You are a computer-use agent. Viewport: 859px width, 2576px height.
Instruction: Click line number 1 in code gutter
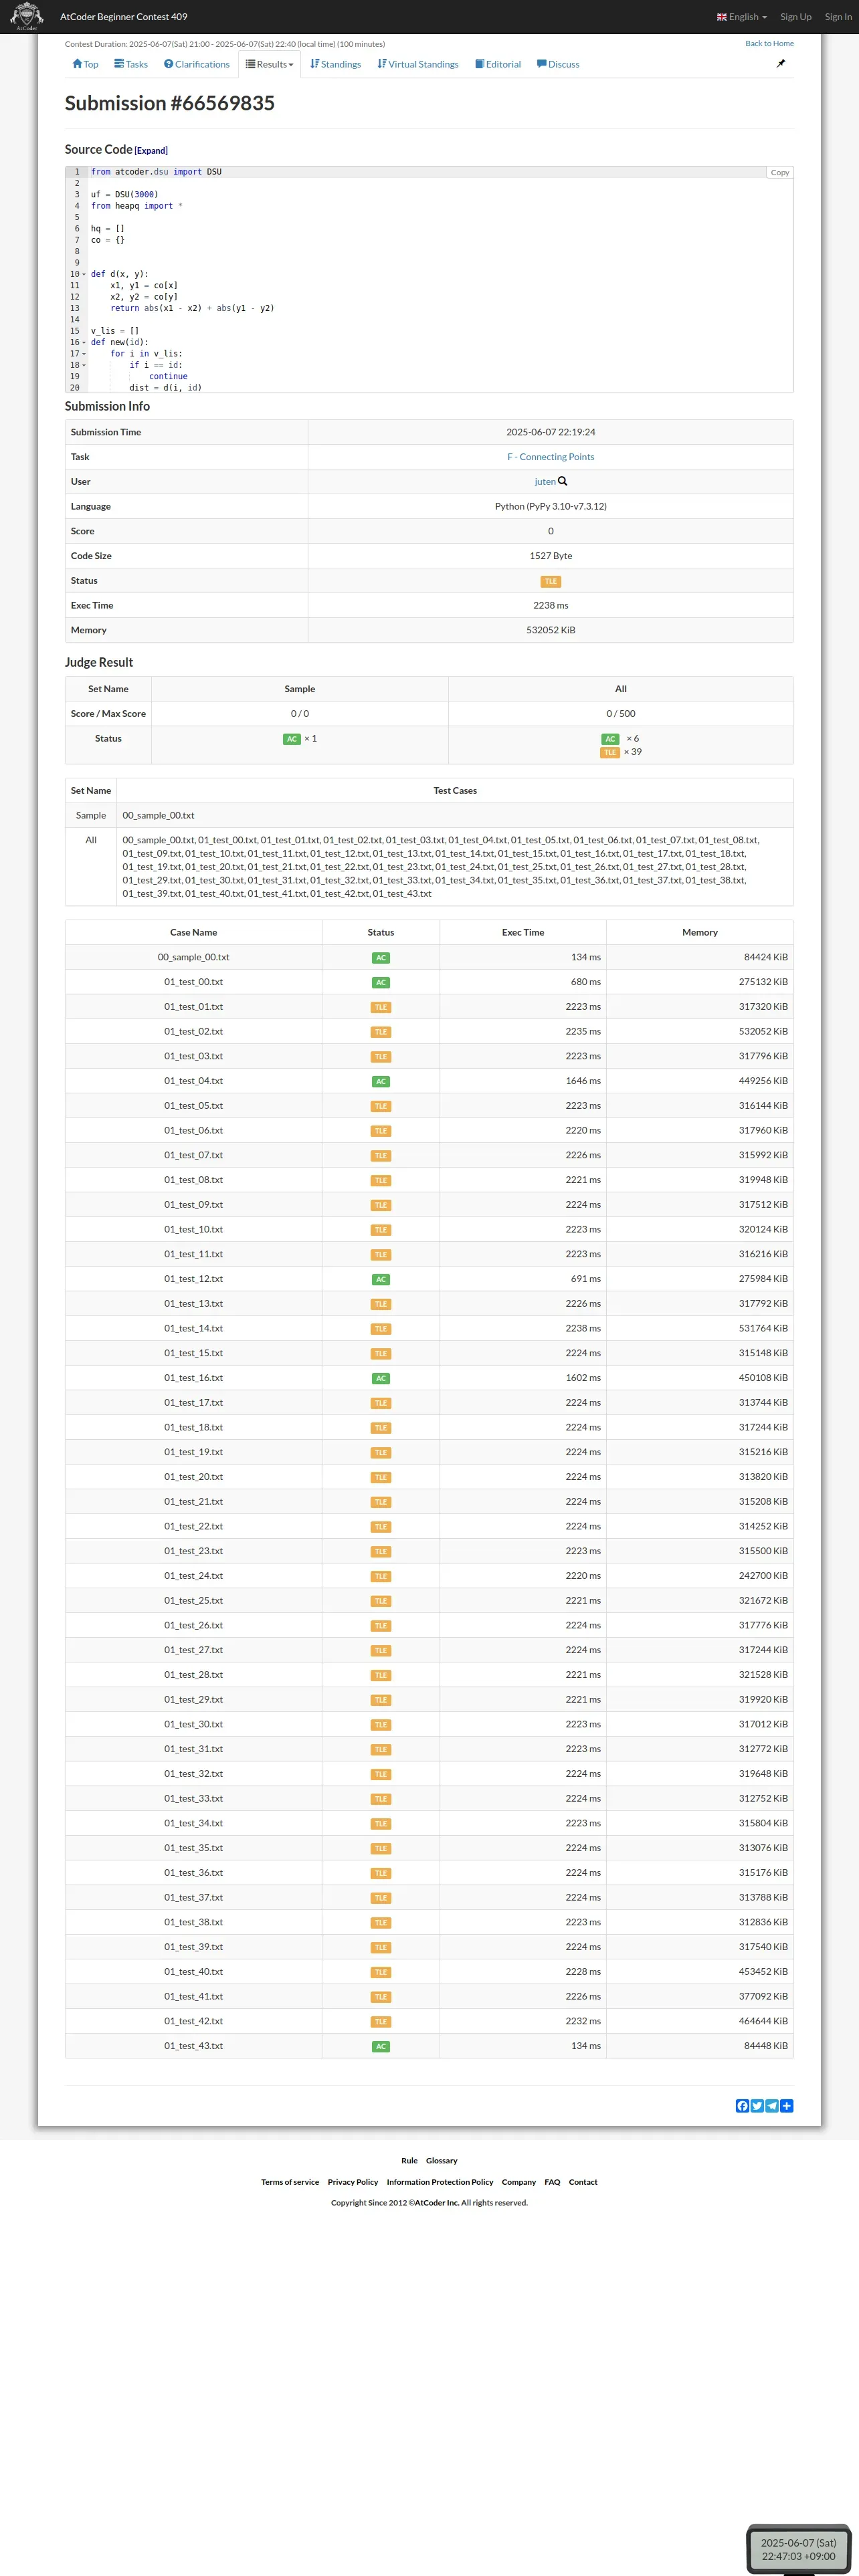[x=76, y=172]
